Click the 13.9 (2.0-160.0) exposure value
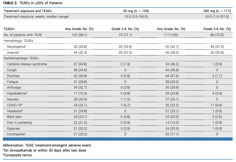This screenshot has height=162, width=236. click(136, 17)
